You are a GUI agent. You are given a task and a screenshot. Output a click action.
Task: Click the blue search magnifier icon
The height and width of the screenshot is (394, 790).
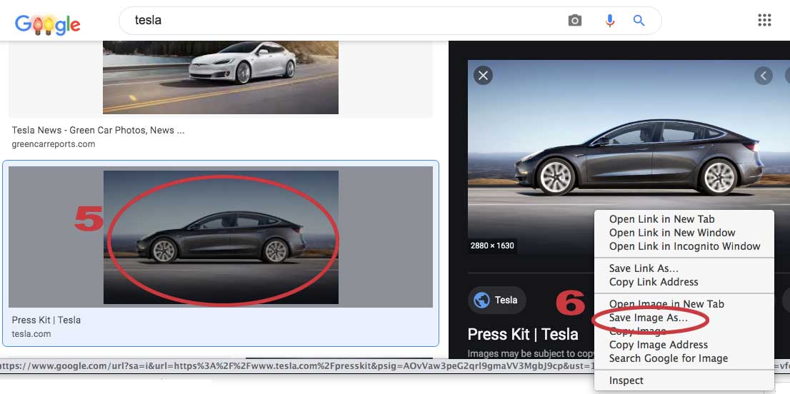pos(639,21)
